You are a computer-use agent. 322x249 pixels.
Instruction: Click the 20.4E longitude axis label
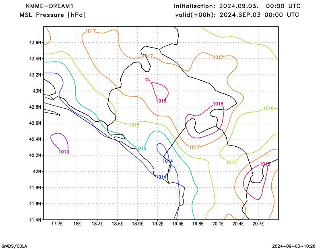click(x=238, y=224)
